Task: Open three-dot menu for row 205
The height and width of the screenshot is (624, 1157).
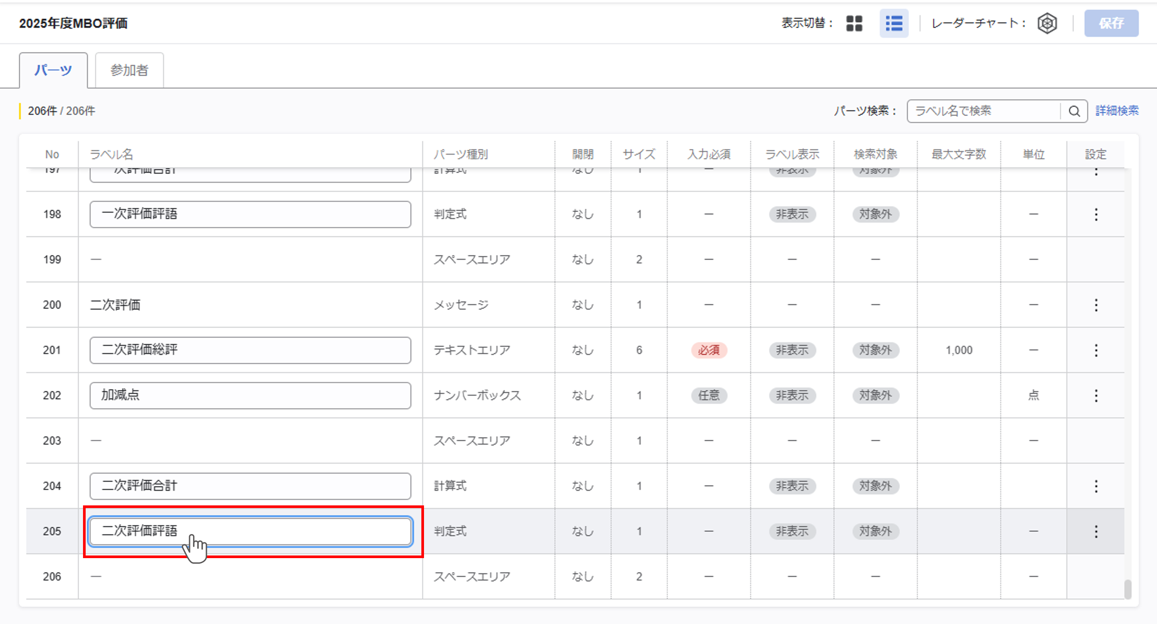Action: (x=1096, y=531)
